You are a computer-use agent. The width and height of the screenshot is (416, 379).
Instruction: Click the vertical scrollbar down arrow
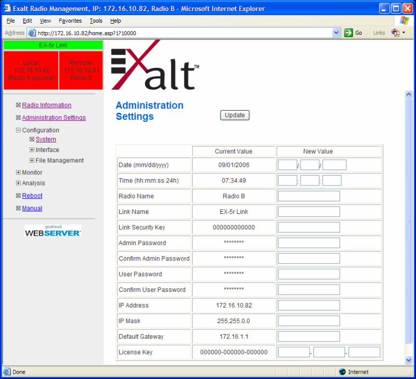(x=409, y=360)
